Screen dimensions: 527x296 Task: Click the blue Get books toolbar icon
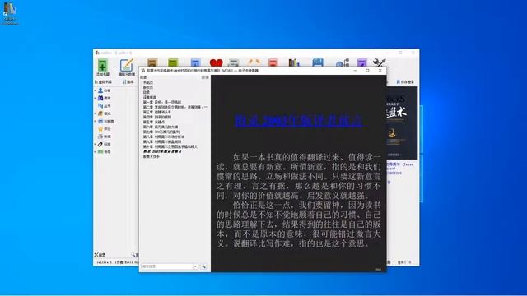[195, 62]
